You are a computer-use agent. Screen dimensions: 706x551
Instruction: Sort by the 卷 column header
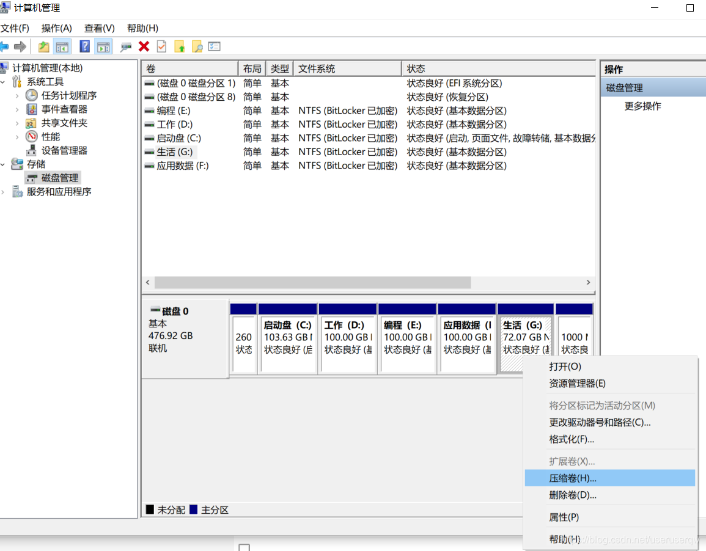[190, 69]
